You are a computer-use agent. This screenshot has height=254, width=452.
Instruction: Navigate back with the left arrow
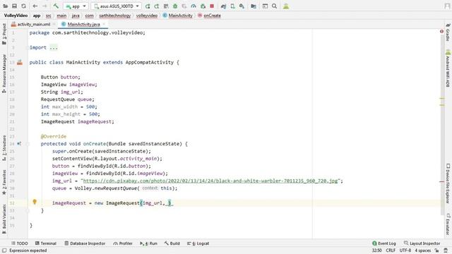pyautogui.click(x=35, y=6)
